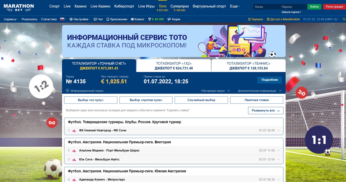The image size is (346, 182).
Task: Click the trophy icon next to € 40 000
Action: pos(150,19)
